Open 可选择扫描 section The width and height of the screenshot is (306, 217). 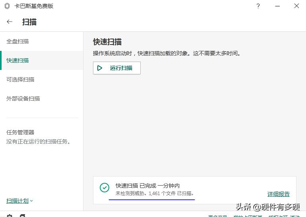[42, 79]
